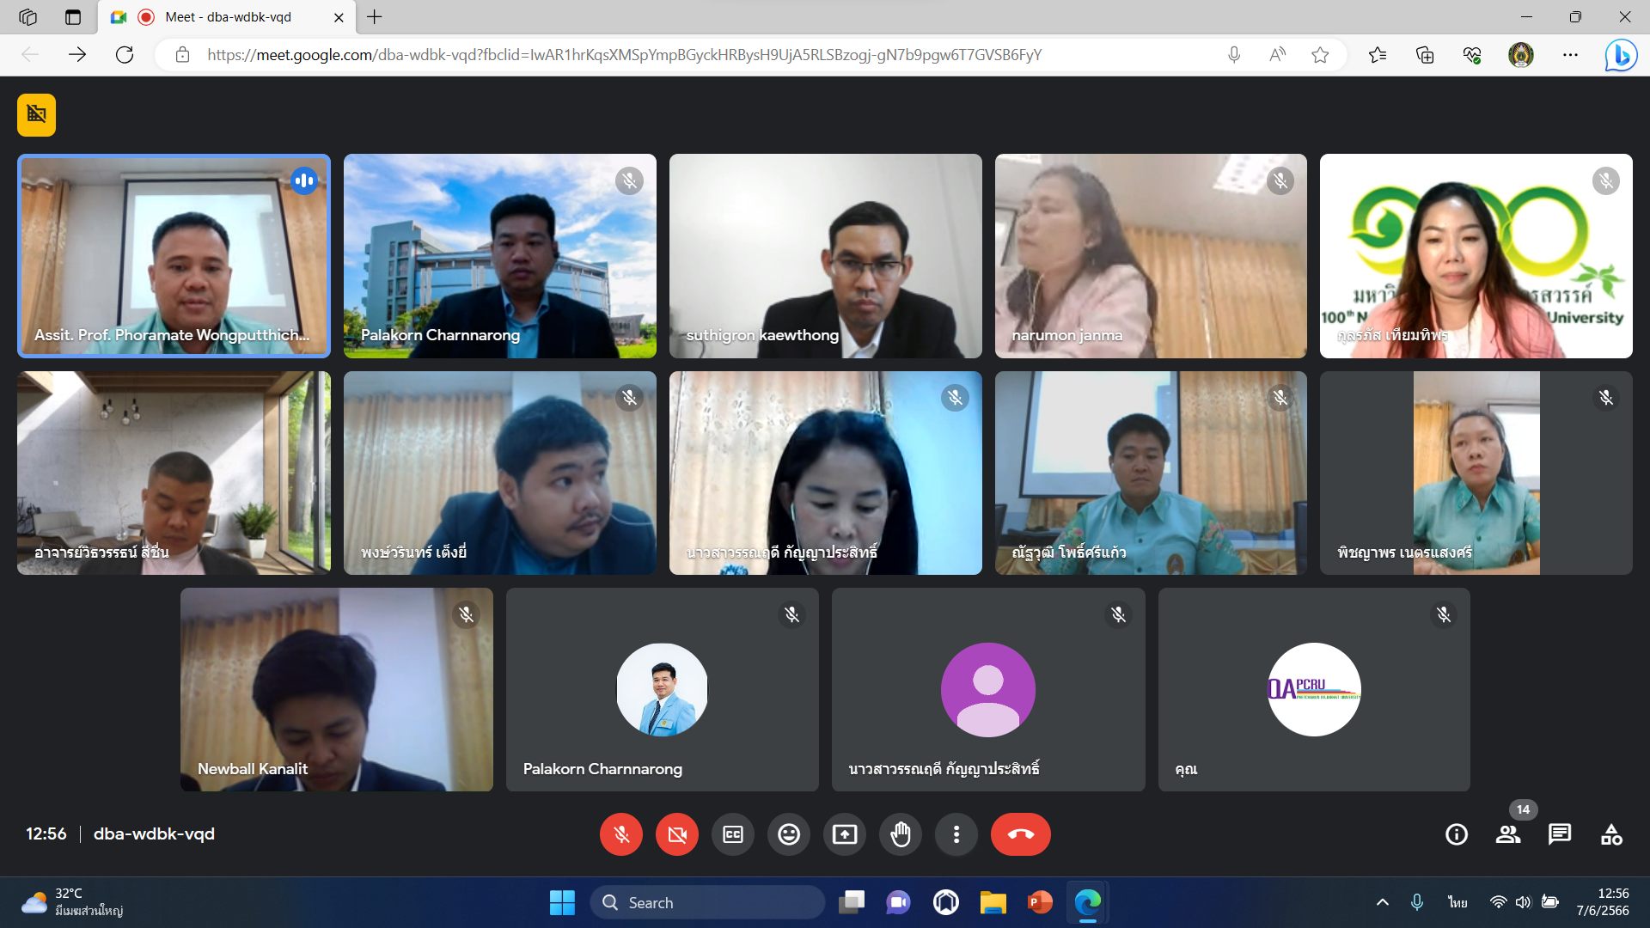Open new browser tab plus button
This screenshot has width=1650, height=928.
[375, 17]
